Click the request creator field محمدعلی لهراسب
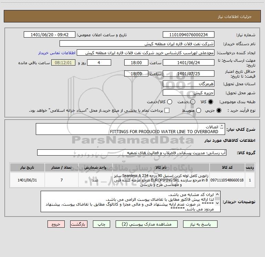Image resolution: width=265 pixels, height=257 pixels. pos(146,53)
